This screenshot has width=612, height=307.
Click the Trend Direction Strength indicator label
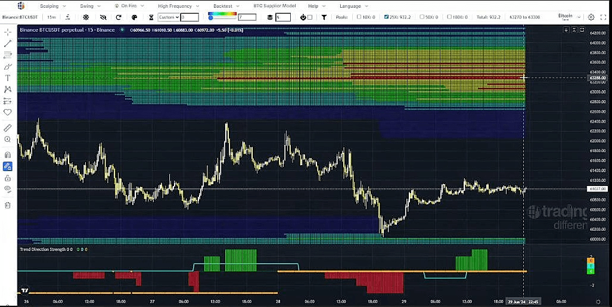(x=44, y=249)
